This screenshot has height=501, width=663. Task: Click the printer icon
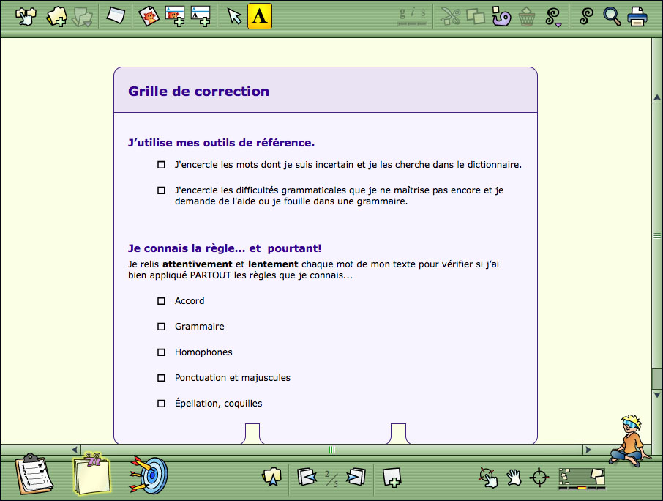637,17
